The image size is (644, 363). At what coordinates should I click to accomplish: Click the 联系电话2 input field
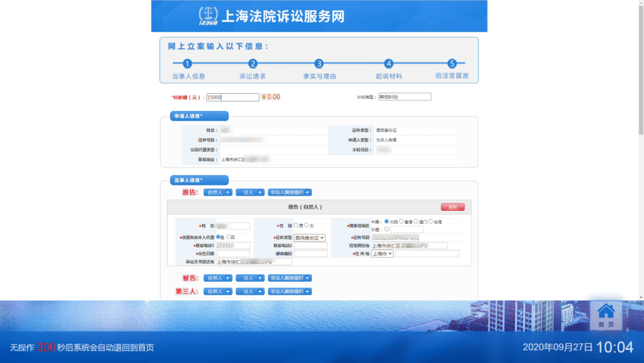[311, 245]
